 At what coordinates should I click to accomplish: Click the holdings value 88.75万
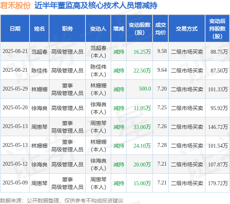(x=219, y=52)
